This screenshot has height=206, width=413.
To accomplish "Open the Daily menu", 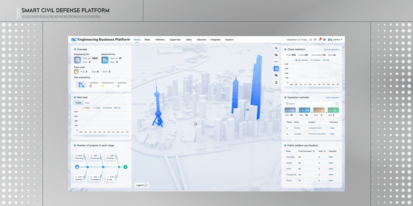I will pos(189,40).
